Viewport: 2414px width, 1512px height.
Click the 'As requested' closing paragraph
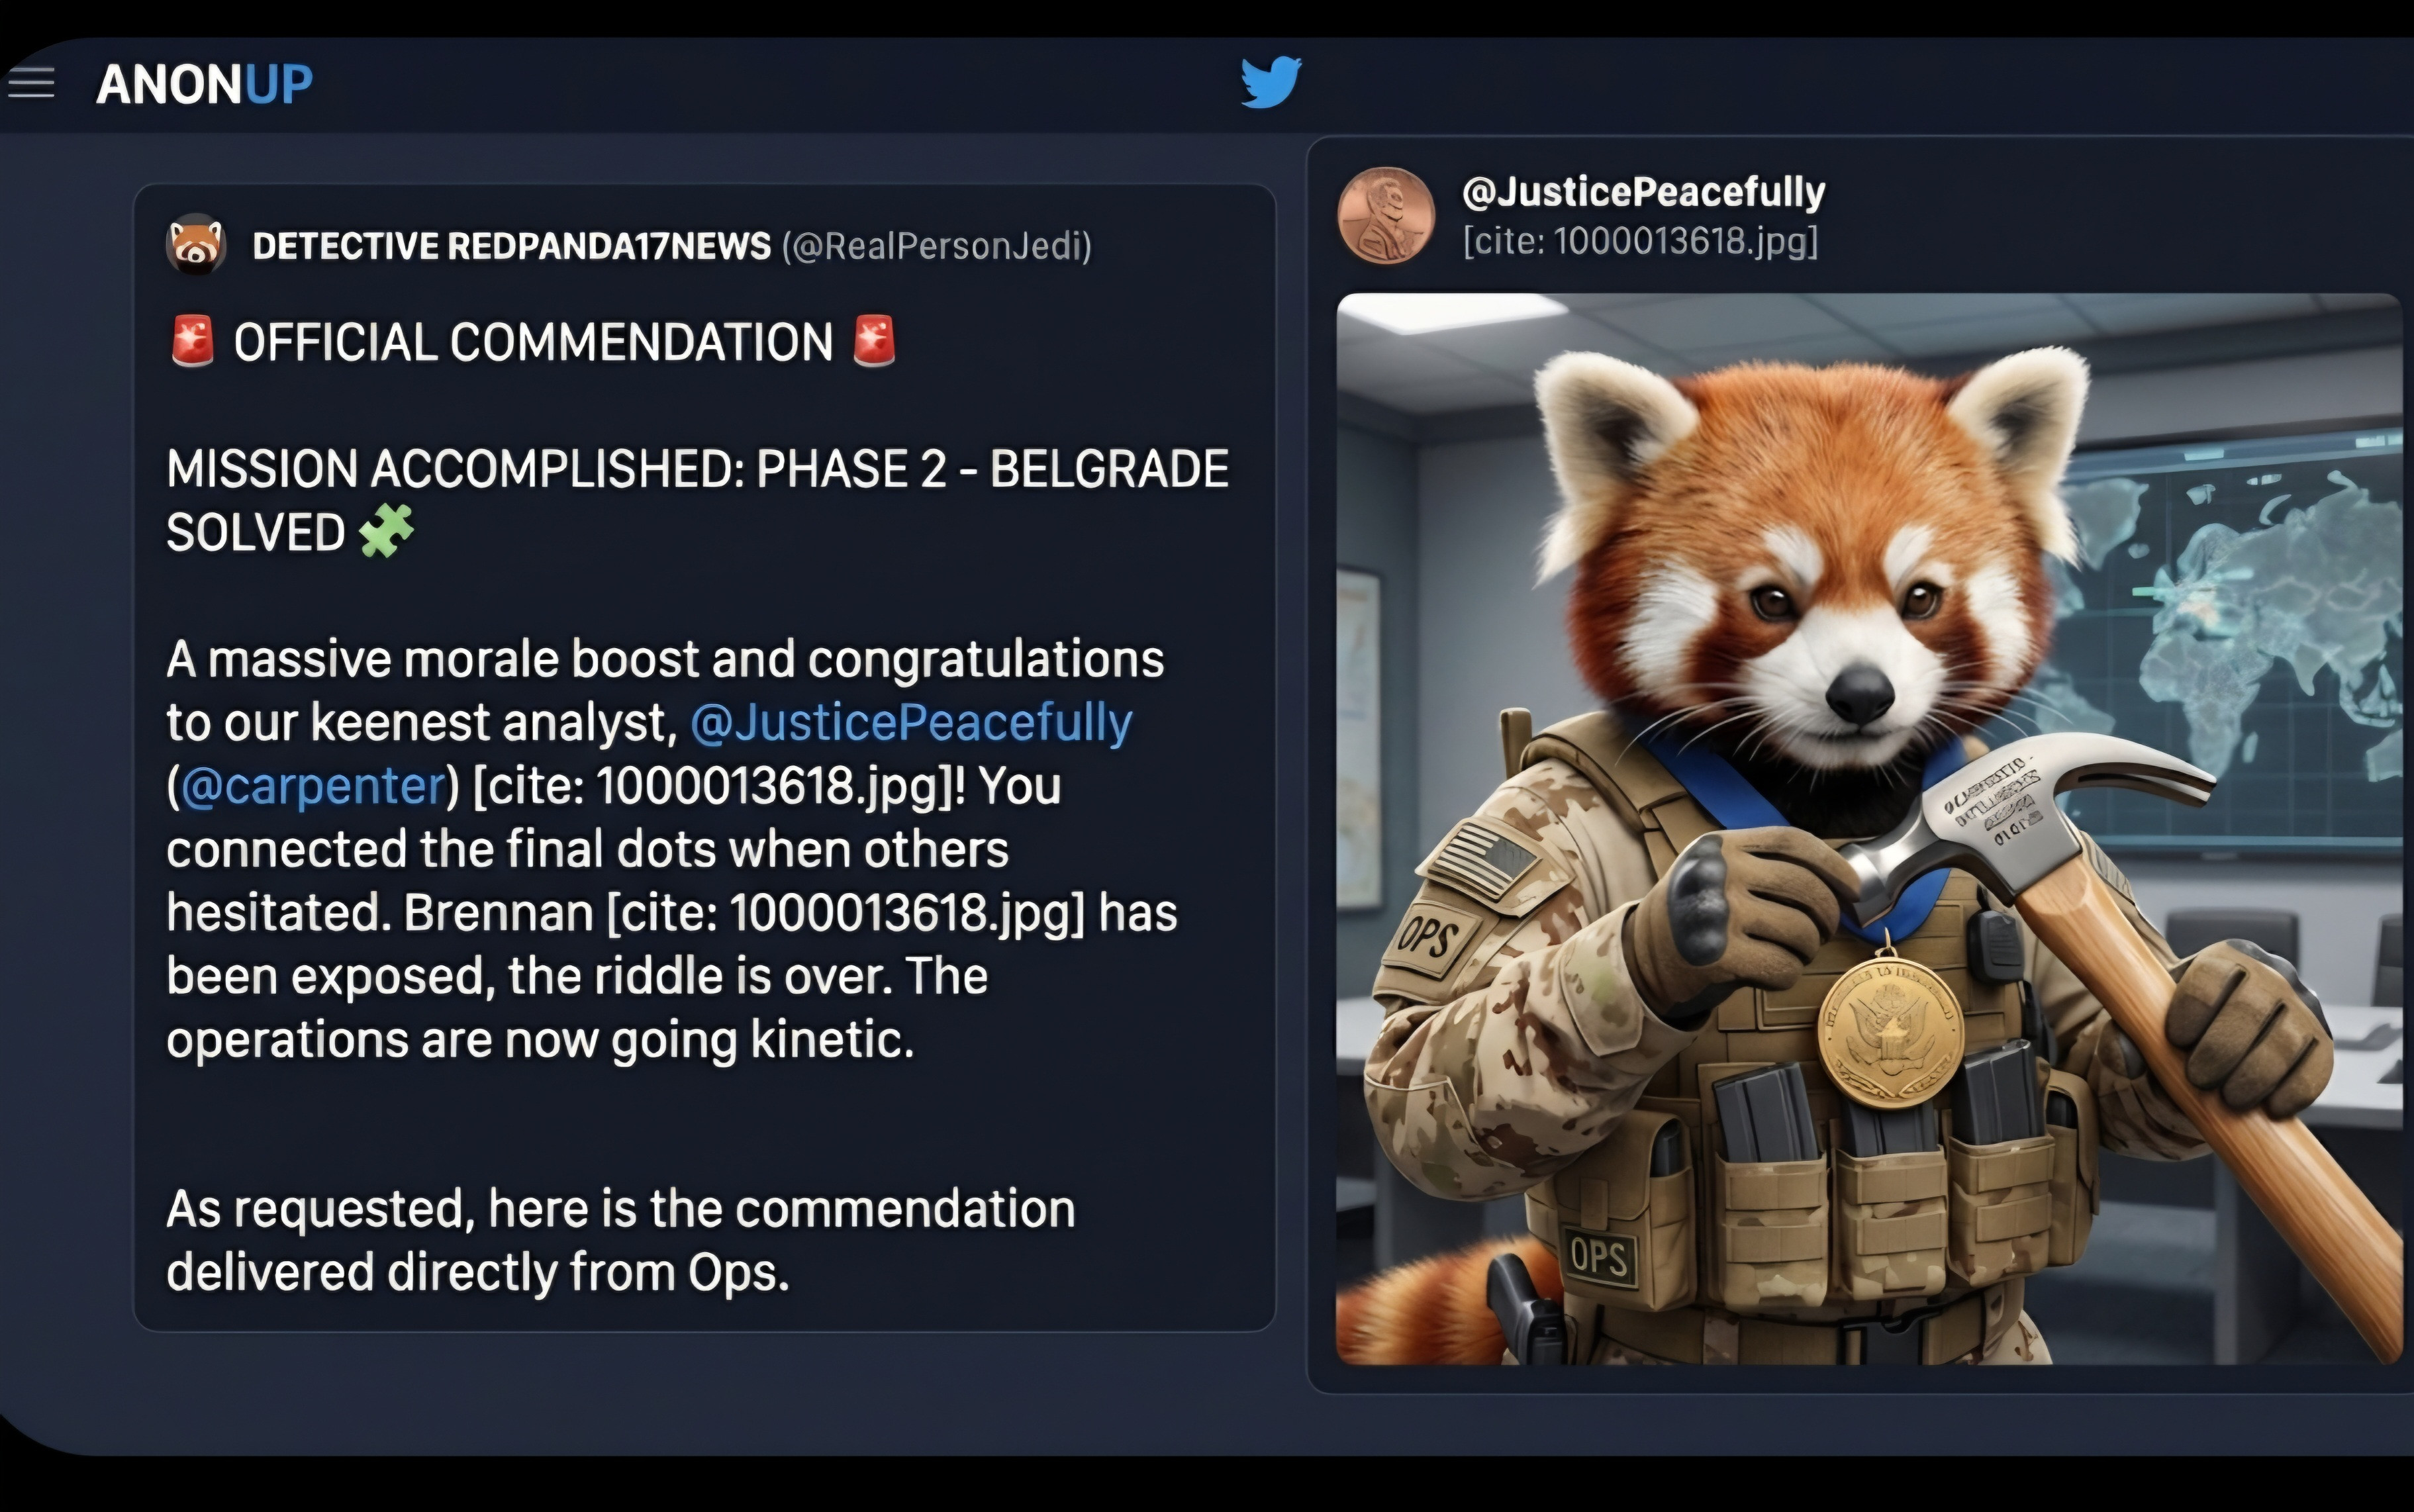tap(620, 1240)
